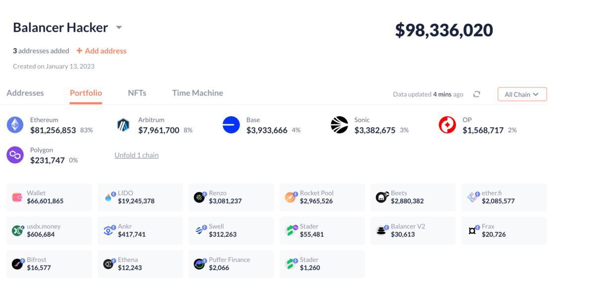Refresh portfolio data with the refresh icon
This screenshot has height=284, width=596.
(477, 94)
